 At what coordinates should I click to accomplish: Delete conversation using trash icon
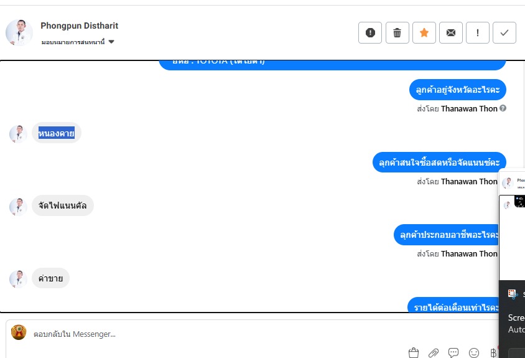397,33
